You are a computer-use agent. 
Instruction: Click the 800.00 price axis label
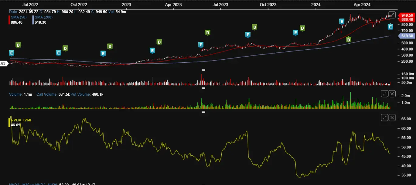click(407, 25)
